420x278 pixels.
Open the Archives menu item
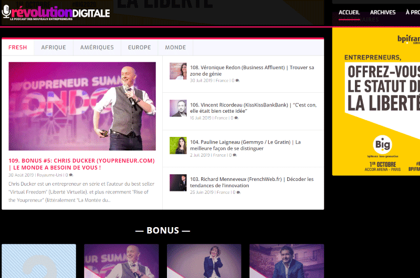click(x=383, y=12)
